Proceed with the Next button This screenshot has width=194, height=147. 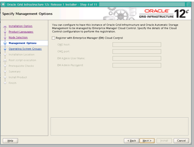(147, 140)
